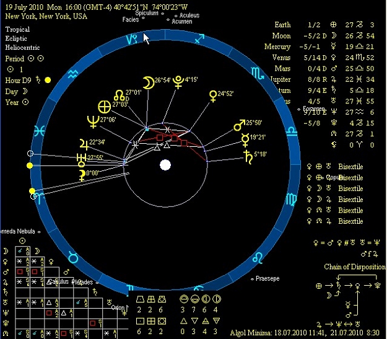
Task: Click the Scorpio sign on the zodiac ring
Action: tap(258, 73)
